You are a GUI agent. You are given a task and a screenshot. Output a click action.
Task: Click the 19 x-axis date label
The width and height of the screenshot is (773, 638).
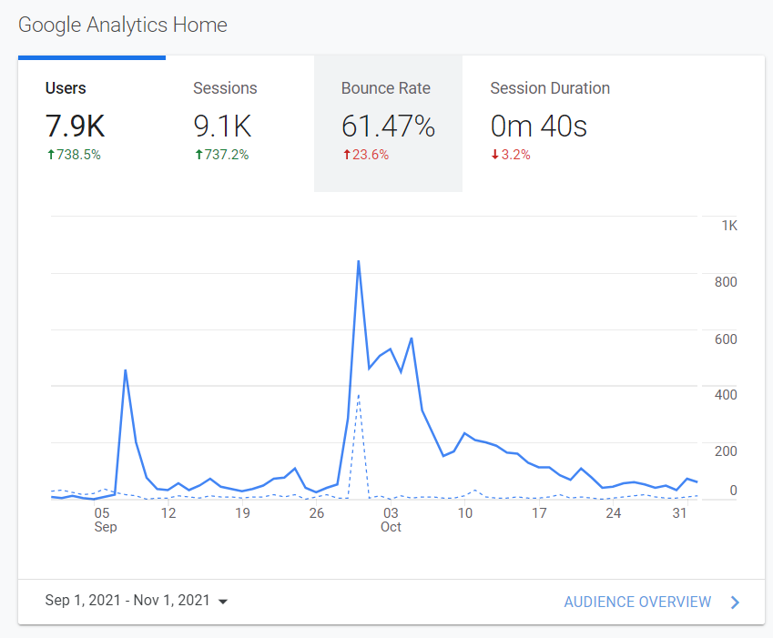click(242, 513)
